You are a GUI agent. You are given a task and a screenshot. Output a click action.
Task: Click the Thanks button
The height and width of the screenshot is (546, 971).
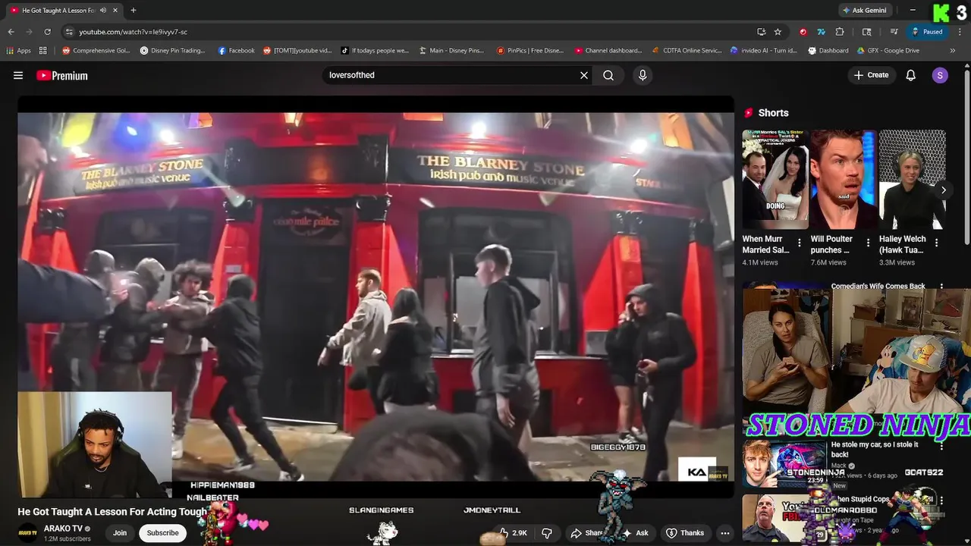[x=685, y=533]
